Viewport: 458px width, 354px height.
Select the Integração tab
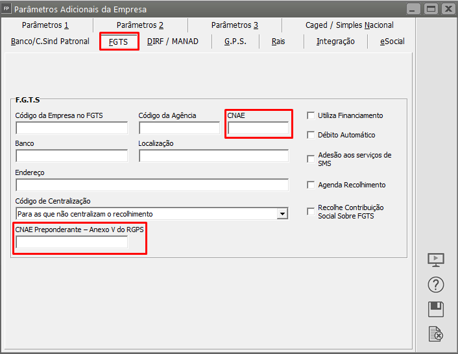pos(335,41)
